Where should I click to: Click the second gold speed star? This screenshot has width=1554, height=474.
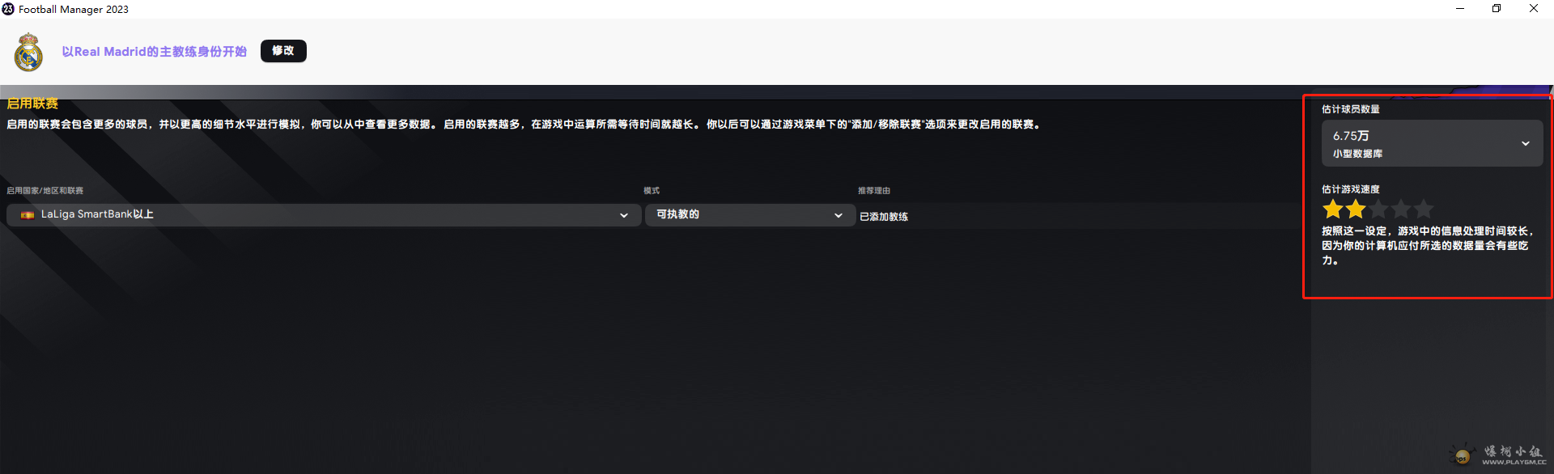1356,209
